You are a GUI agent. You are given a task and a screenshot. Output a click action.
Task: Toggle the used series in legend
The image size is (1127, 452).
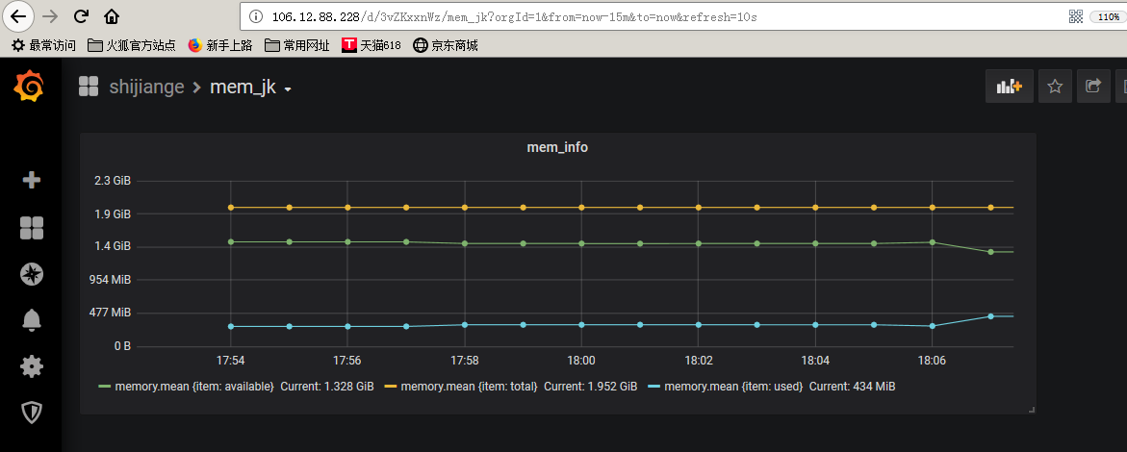coord(733,387)
